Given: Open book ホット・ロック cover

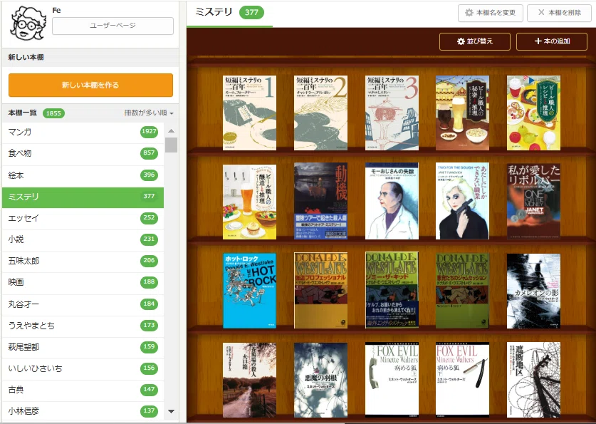Looking at the screenshot, I should point(249,290).
